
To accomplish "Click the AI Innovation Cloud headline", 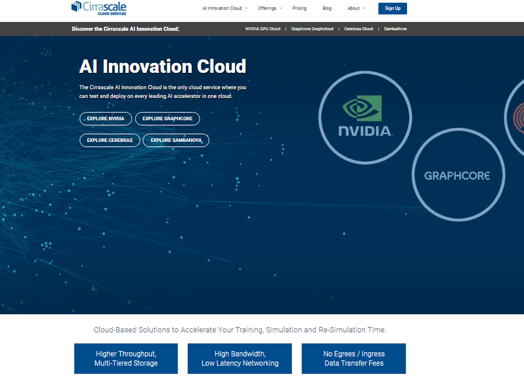I will [x=163, y=67].
